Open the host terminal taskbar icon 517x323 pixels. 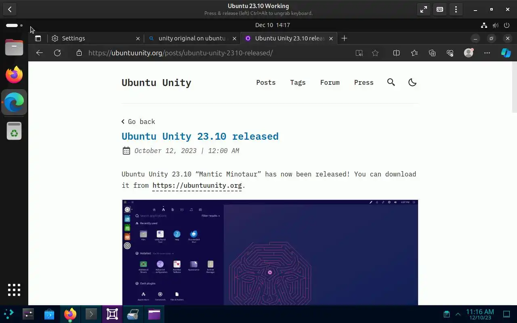tap(91, 314)
